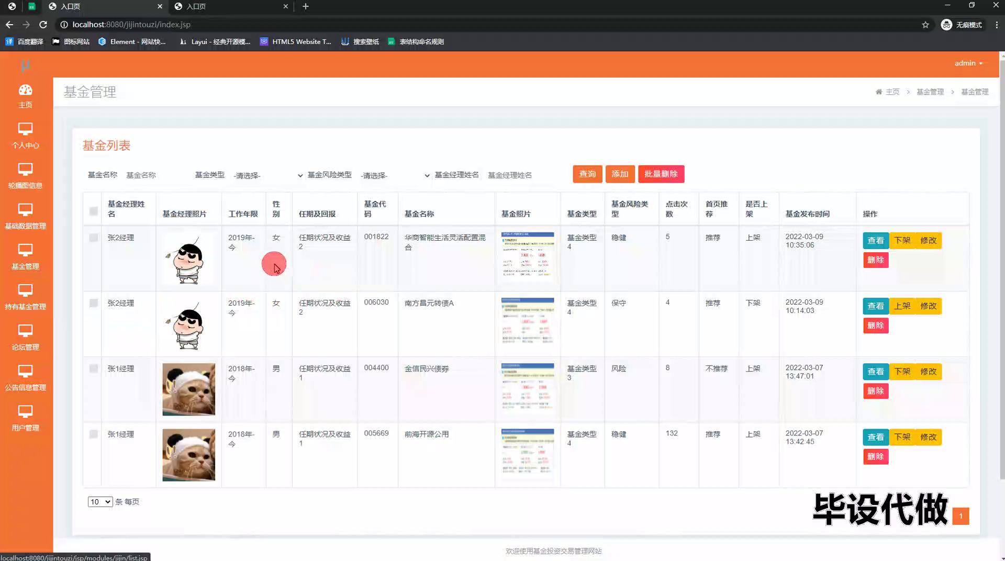Open 轮播图信息 in the sidebar
Image resolution: width=1005 pixels, height=561 pixels.
click(x=25, y=176)
